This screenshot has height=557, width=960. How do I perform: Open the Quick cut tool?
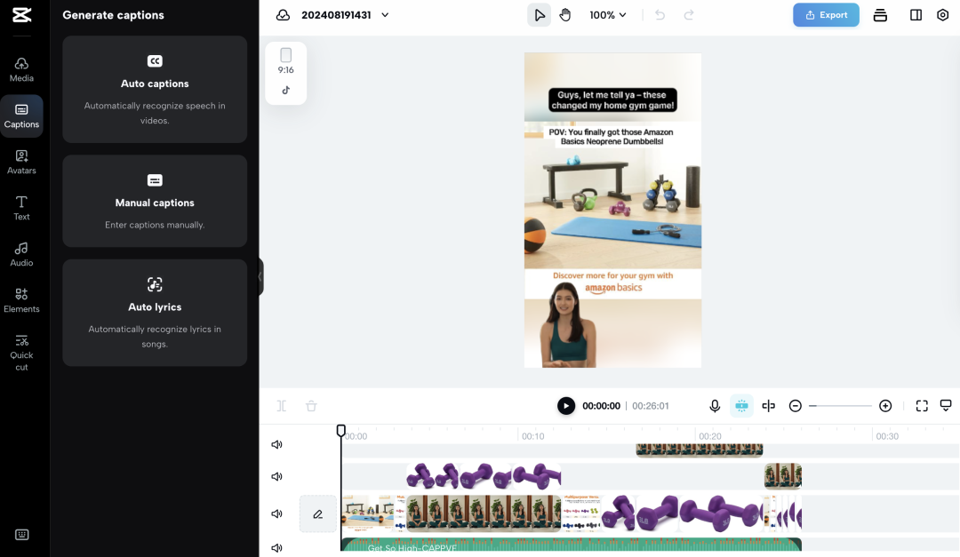21,354
